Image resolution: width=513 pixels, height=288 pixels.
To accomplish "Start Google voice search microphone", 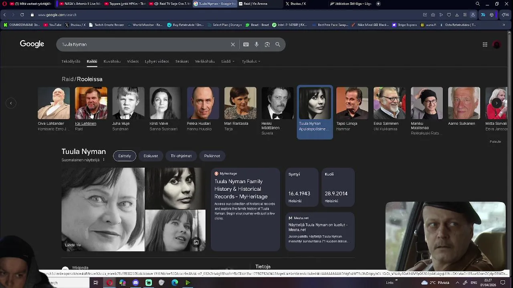I will tap(256, 44).
